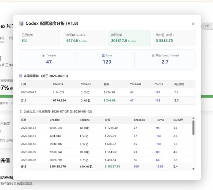Click amount $ 1215.40 in history table

(x=111, y=128)
